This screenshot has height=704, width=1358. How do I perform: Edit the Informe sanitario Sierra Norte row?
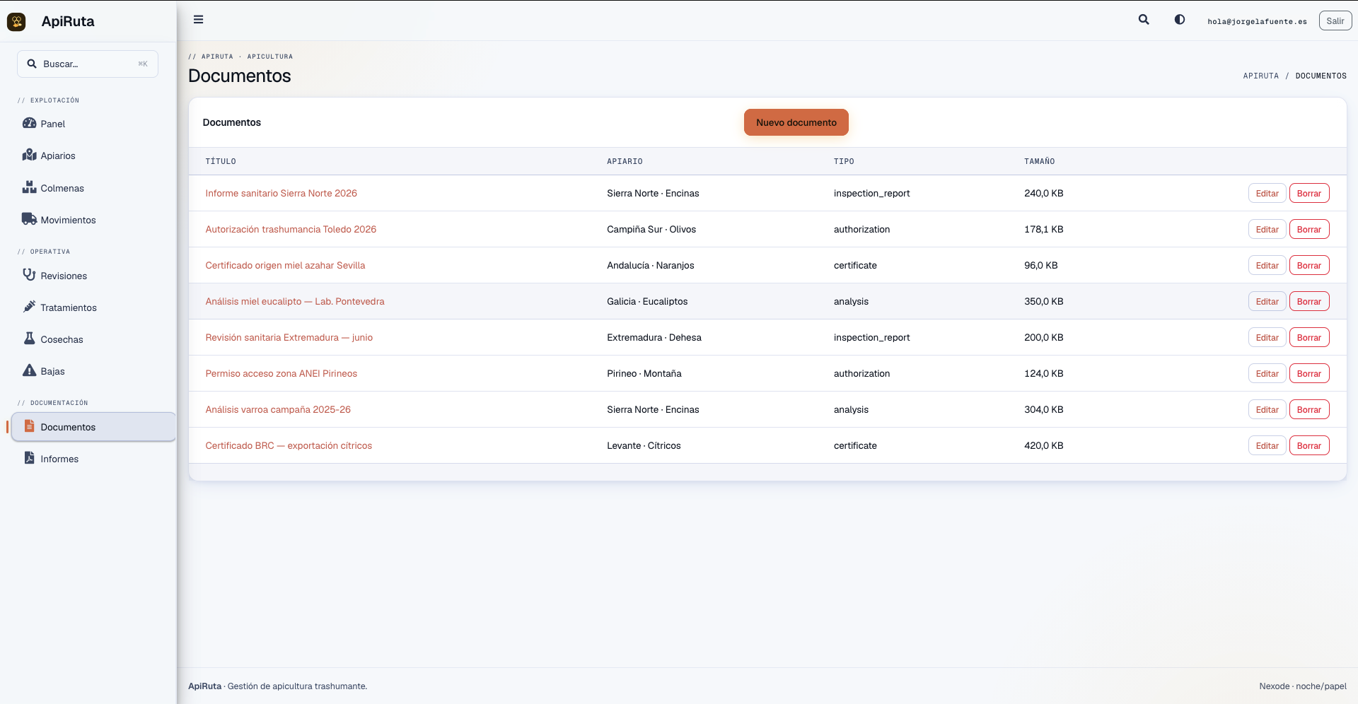[x=1267, y=193]
